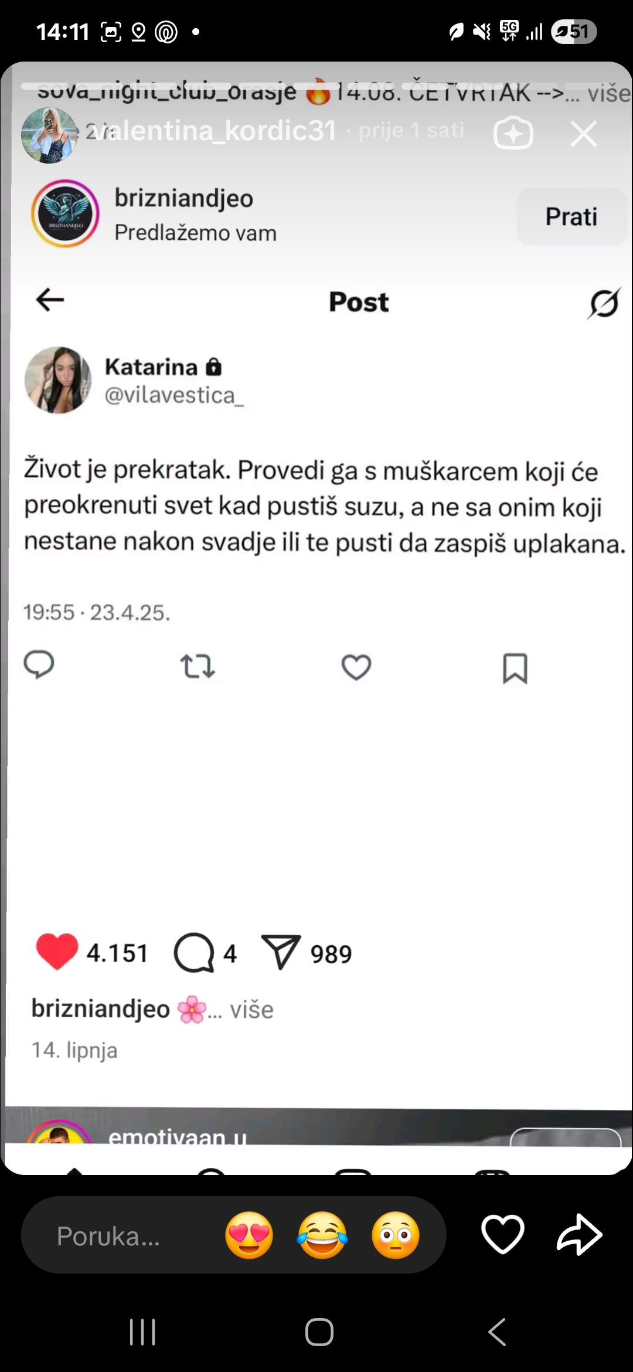Tap the add-to-story sparkle icon
Viewport: 633px width, 1372px height.
click(513, 133)
